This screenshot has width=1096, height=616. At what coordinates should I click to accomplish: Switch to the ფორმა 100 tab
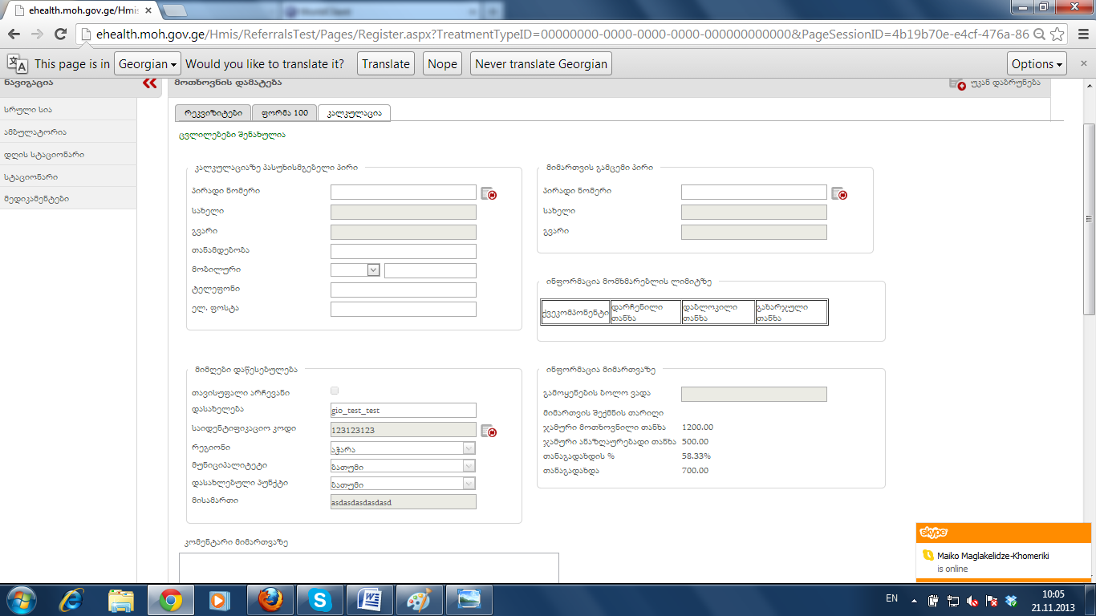[x=285, y=113]
